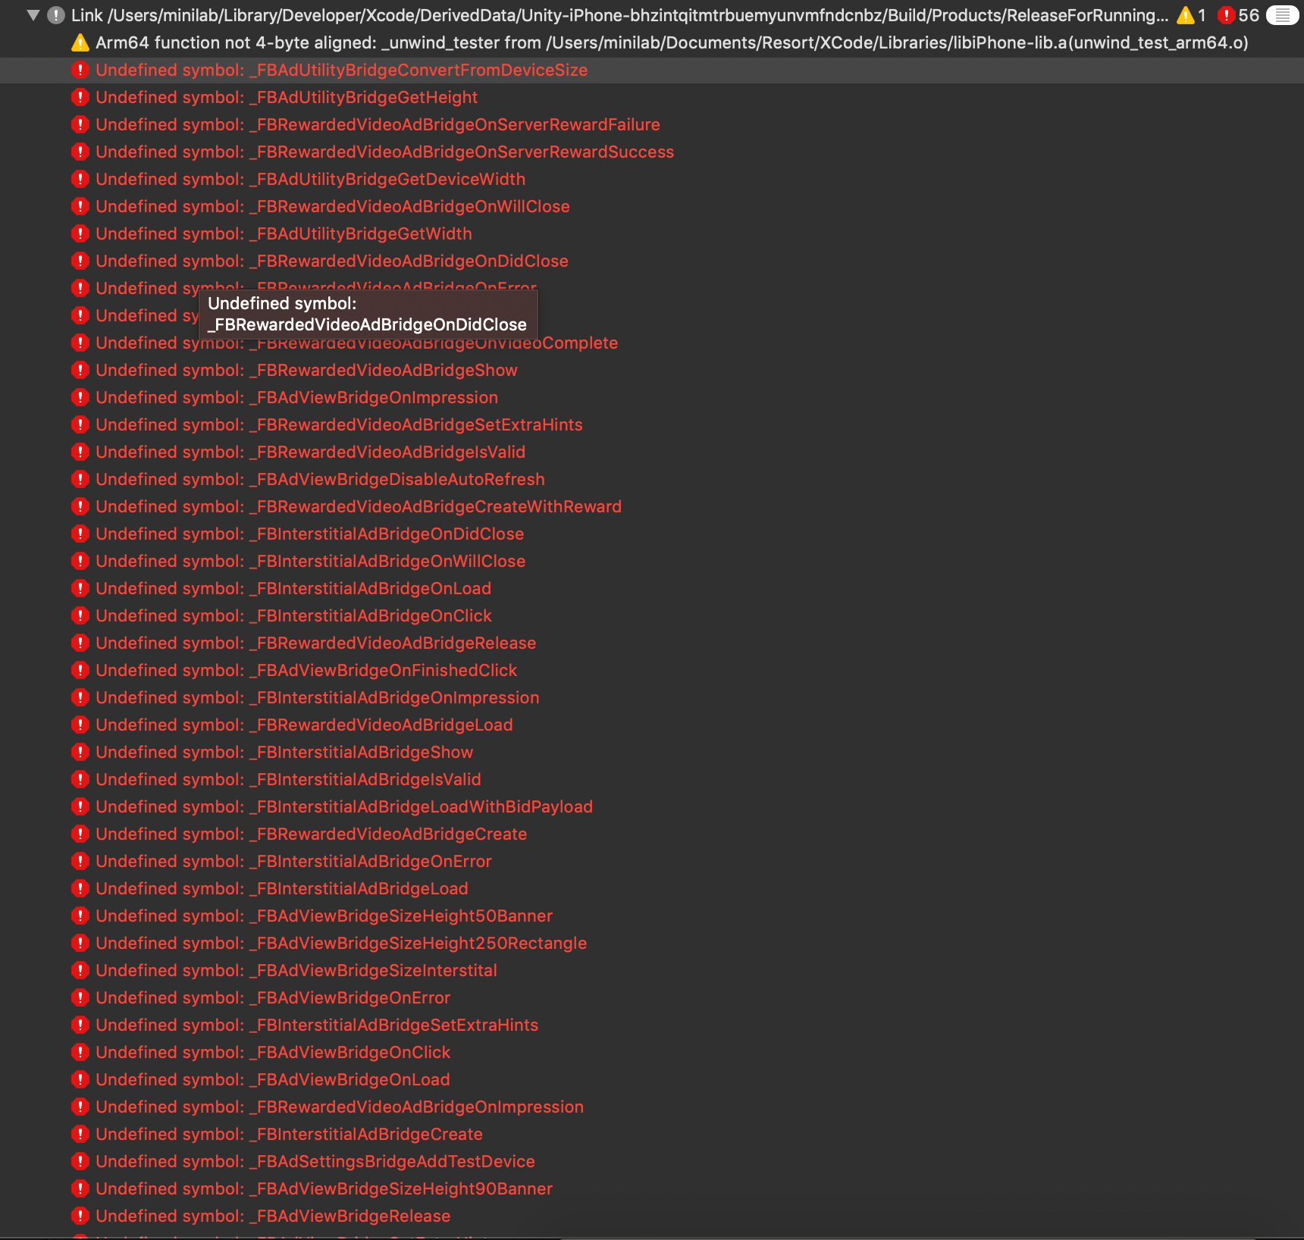Click error icon for _FBAdSettingsBridgeAddTestDevice
The image size is (1304, 1240).
click(x=80, y=1161)
